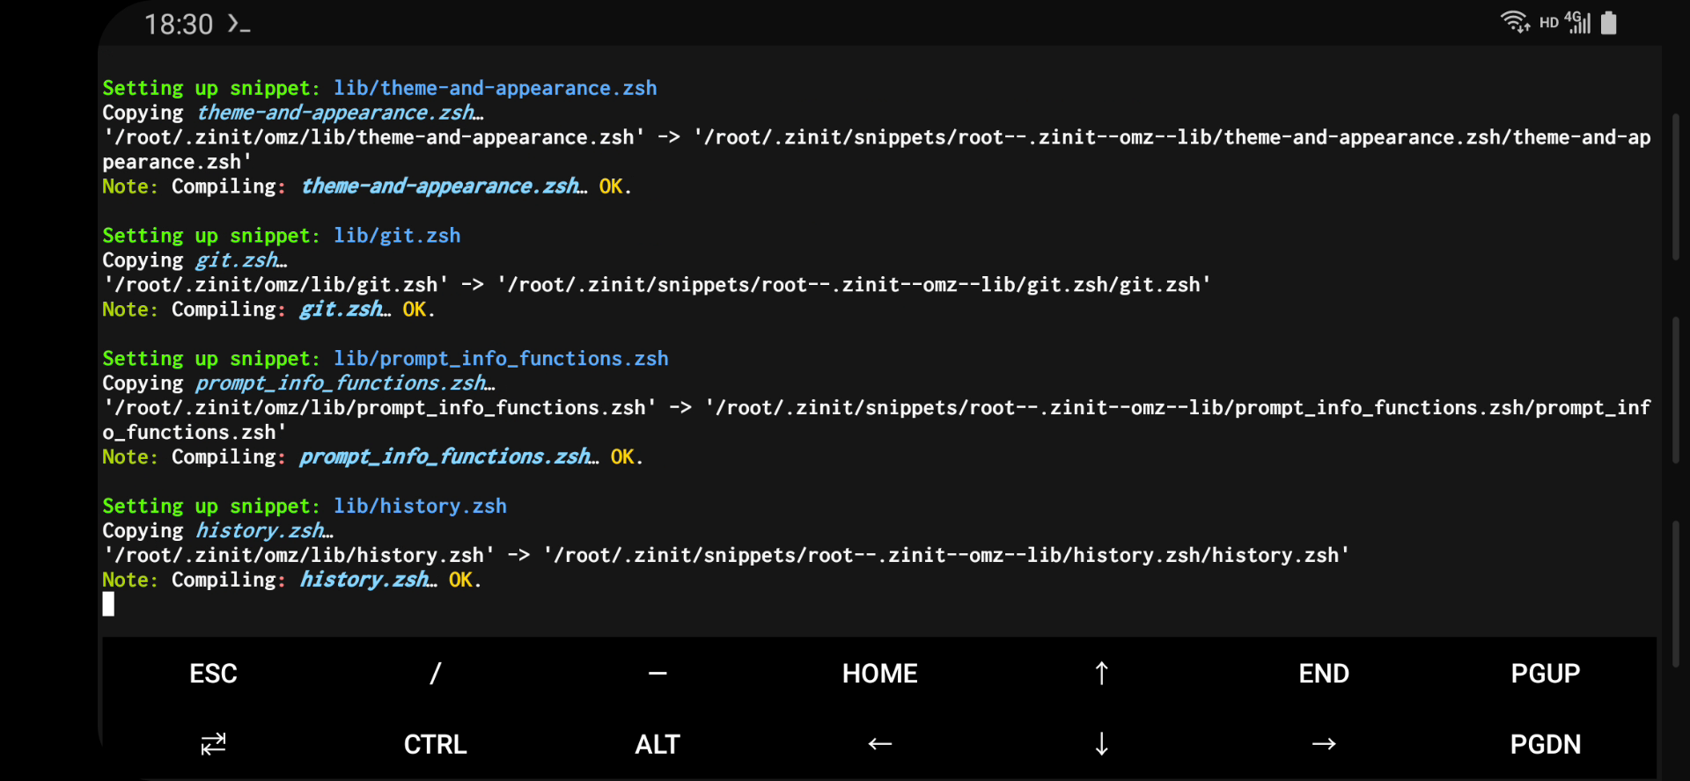This screenshot has height=781, width=1690.
Task: Tap the 4G signal strength icon
Action: pos(1578,22)
